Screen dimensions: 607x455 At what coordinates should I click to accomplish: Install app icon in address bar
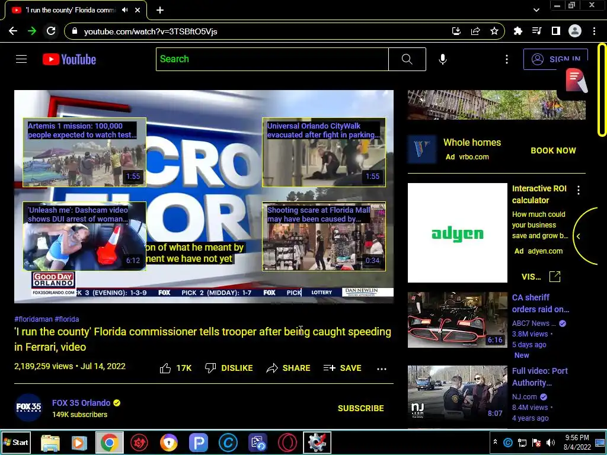[x=456, y=31]
